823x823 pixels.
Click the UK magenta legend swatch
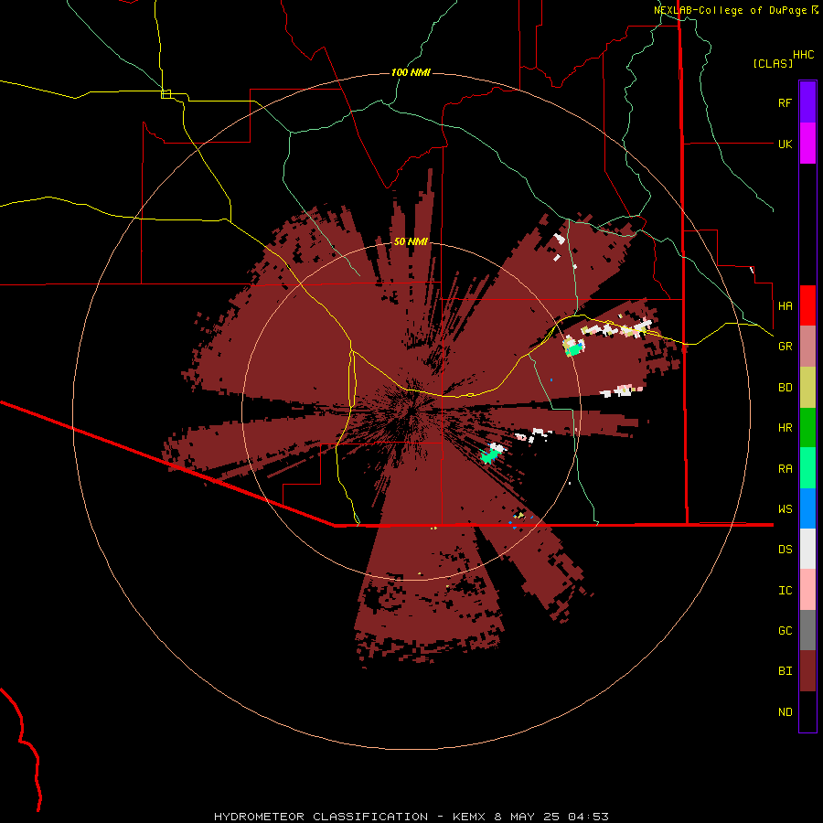tap(807, 144)
